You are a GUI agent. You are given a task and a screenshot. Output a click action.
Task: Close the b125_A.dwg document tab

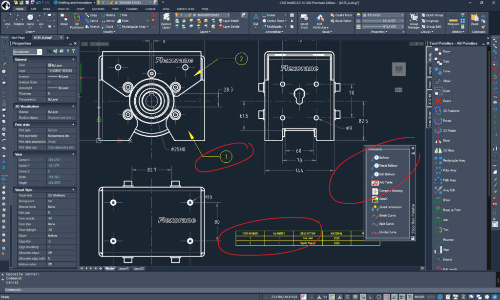click(61, 38)
